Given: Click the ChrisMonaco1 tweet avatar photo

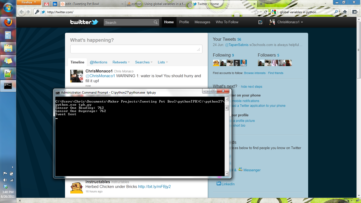Looking at the screenshot, I should point(77,76).
